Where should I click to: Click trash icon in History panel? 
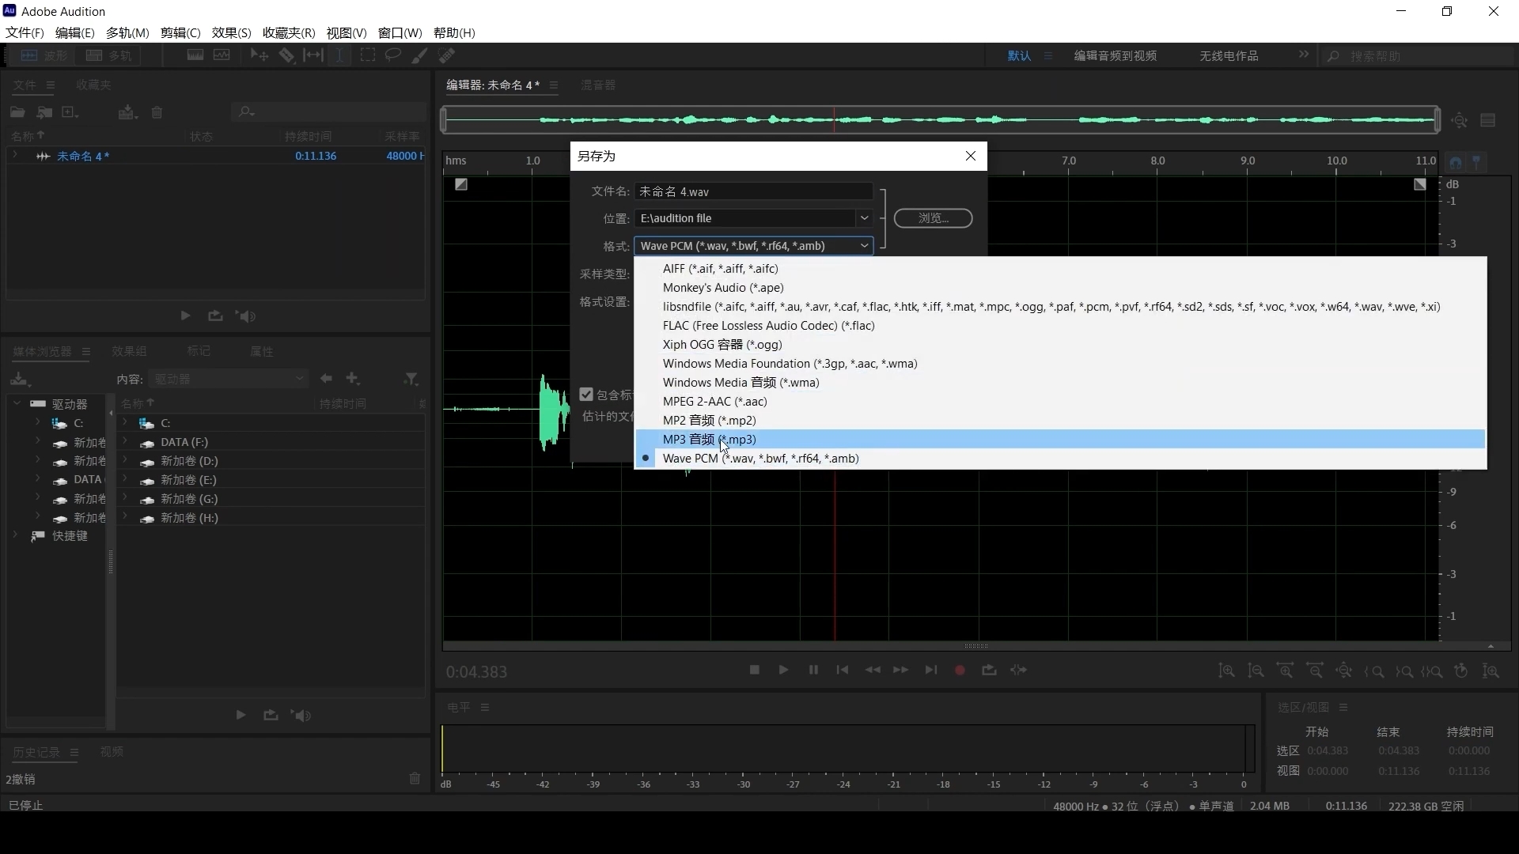click(x=415, y=779)
